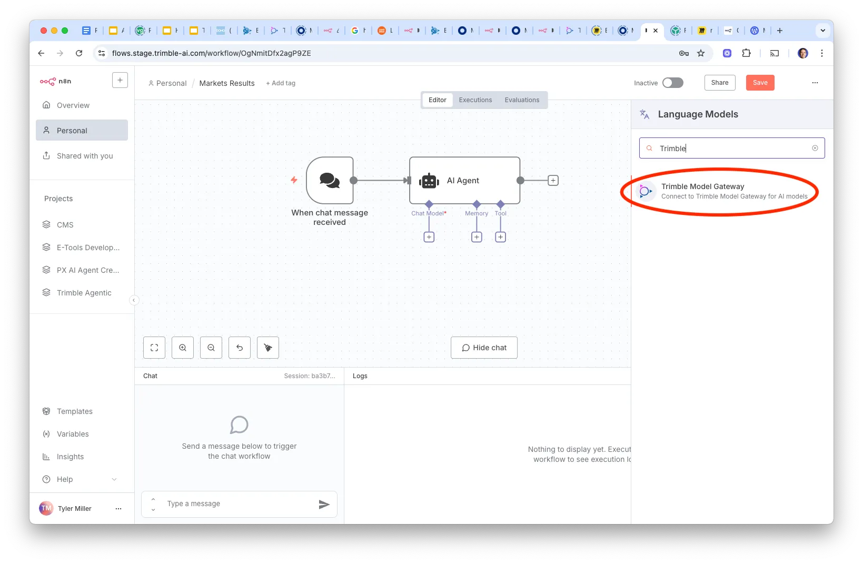The height and width of the screenshot is (563, 863).
Task: Focus the language model search input
Action: [x=732, y=149]
